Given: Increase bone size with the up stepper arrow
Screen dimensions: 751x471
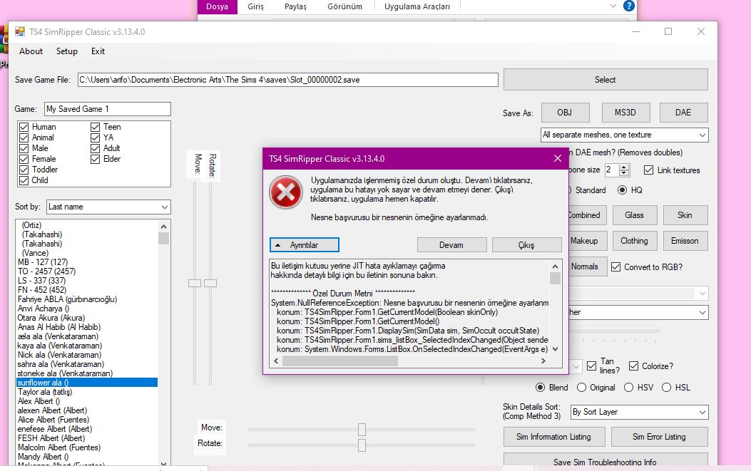Looking at the screenshot, I should pyautogui.click(x=624, y=167).
